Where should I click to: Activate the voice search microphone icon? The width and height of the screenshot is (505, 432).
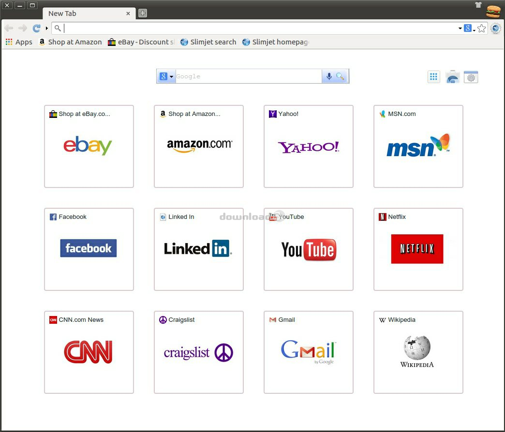pyautogui.click(x=329, y=76)
